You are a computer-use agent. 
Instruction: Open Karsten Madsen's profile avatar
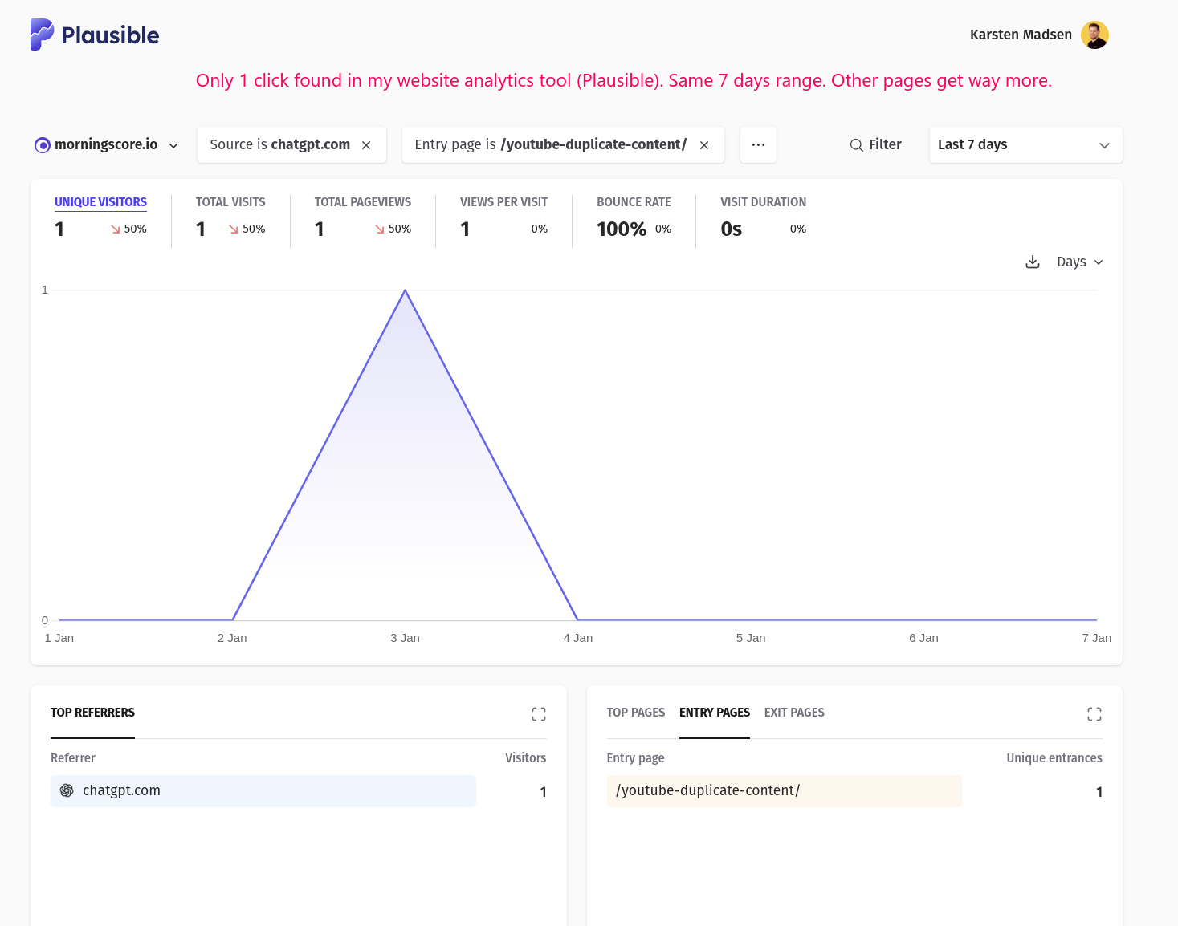click(x=1094, y=35)
